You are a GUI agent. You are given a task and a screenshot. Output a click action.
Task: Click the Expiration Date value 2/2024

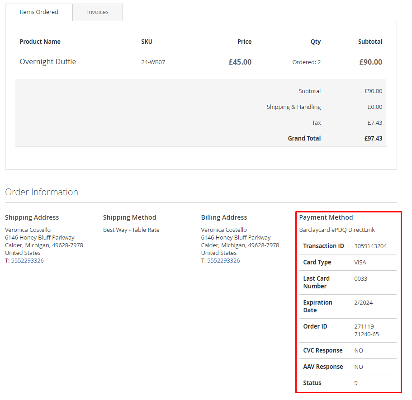pyautogui.click(x=364, y=302)
